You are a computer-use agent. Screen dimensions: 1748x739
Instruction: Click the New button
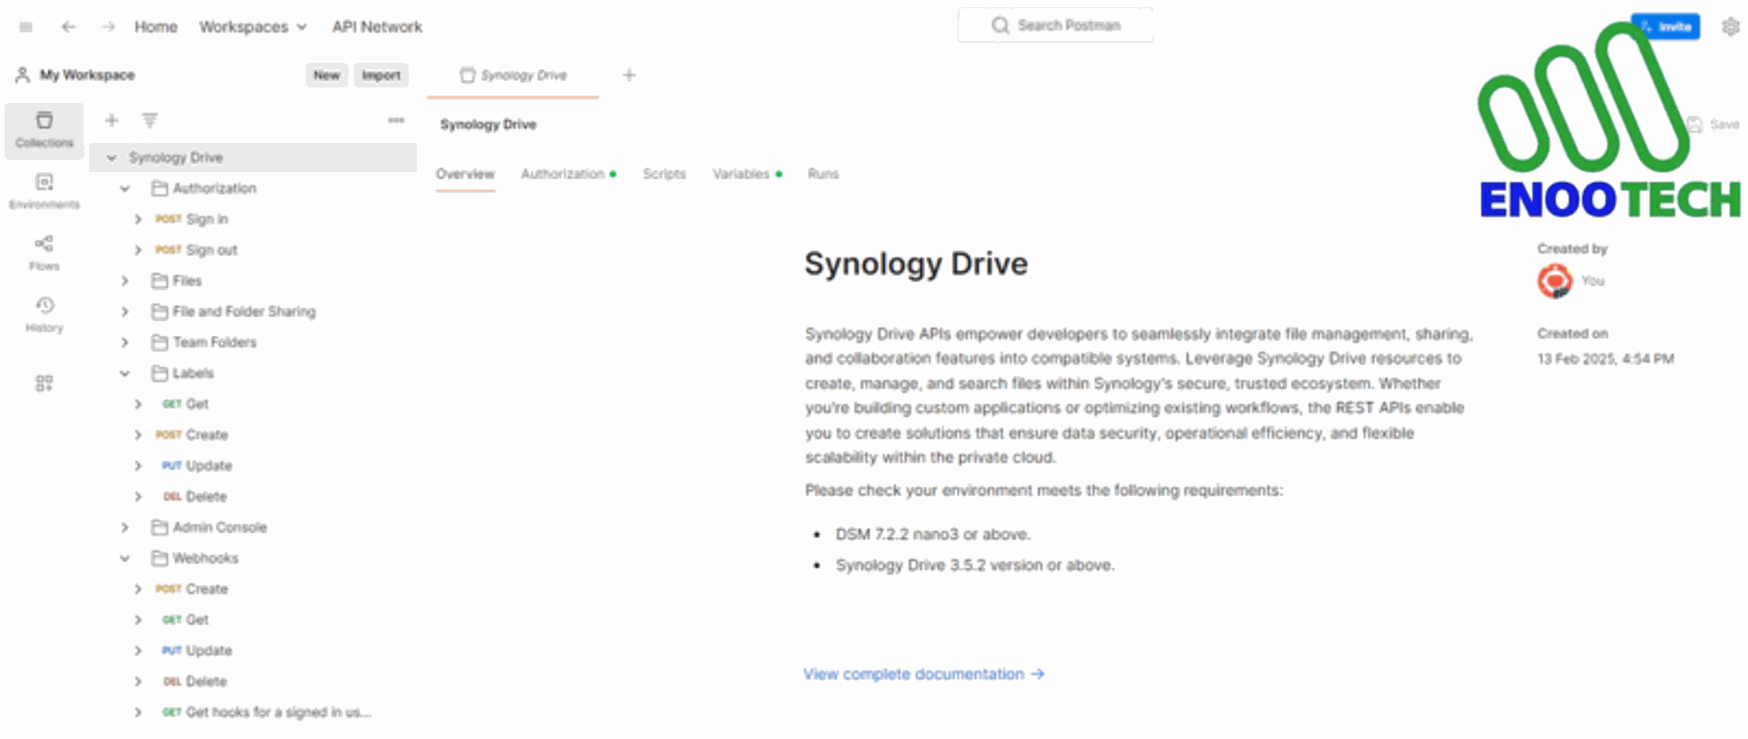coord(327,75)
